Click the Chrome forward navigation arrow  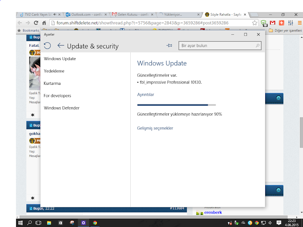[28, 23]
